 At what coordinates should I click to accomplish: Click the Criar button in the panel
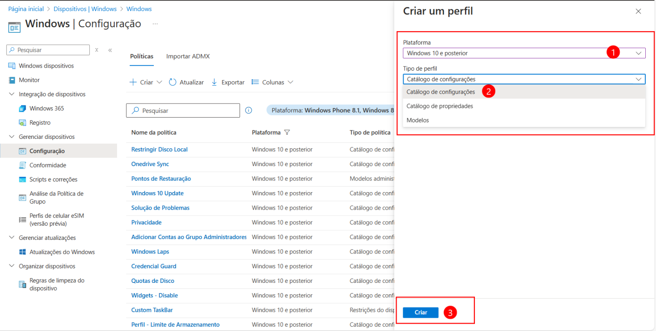(x=420, y=312)
